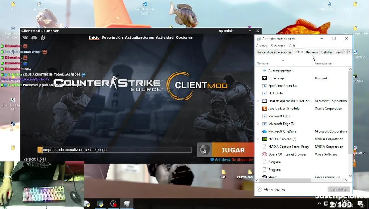Click the 'Opera Software' publisher cell

tap(326, 154)
